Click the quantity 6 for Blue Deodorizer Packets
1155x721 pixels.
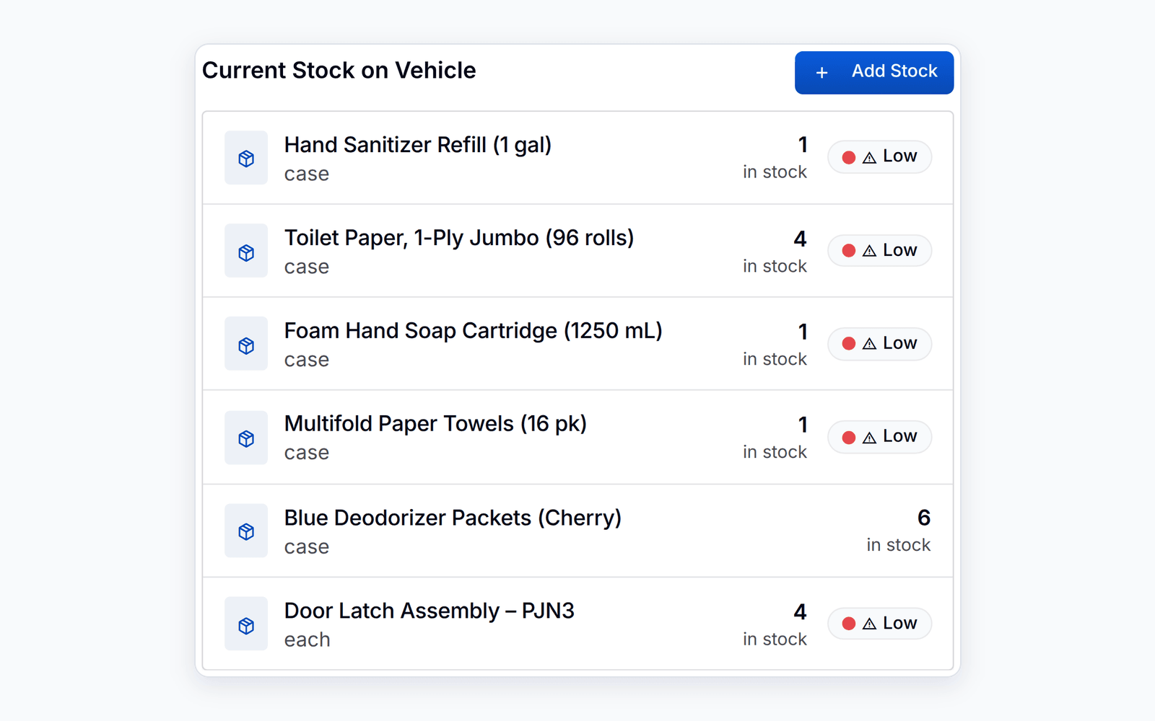click(x=923, y=518)
